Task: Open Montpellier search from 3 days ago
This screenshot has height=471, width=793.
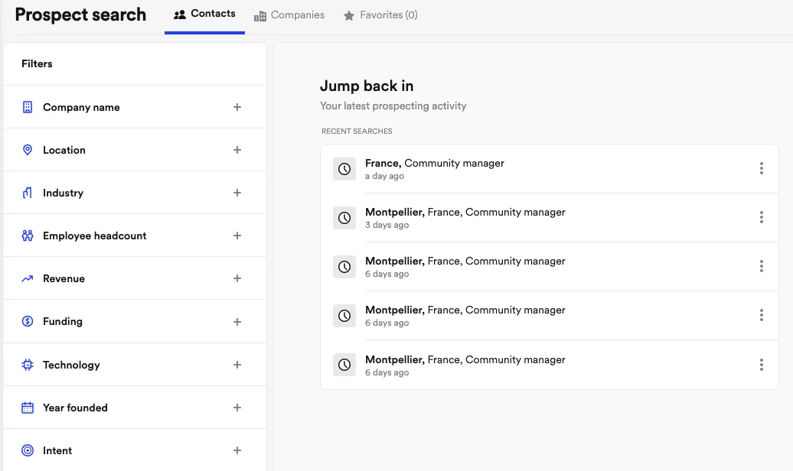Action: (550, 218)
